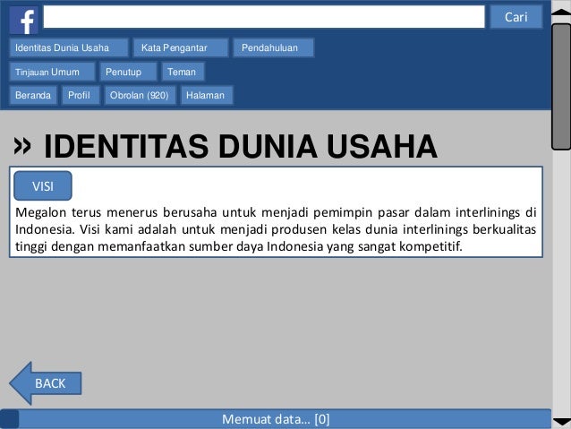The width and height of the screenshot is (571, 429).
Task: Click the scroll up arrow
Action: pos(561,12)
